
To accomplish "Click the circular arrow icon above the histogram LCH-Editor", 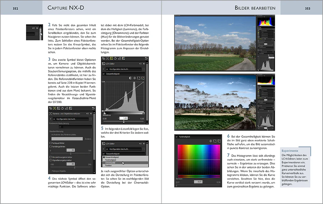I will (115, 58).
